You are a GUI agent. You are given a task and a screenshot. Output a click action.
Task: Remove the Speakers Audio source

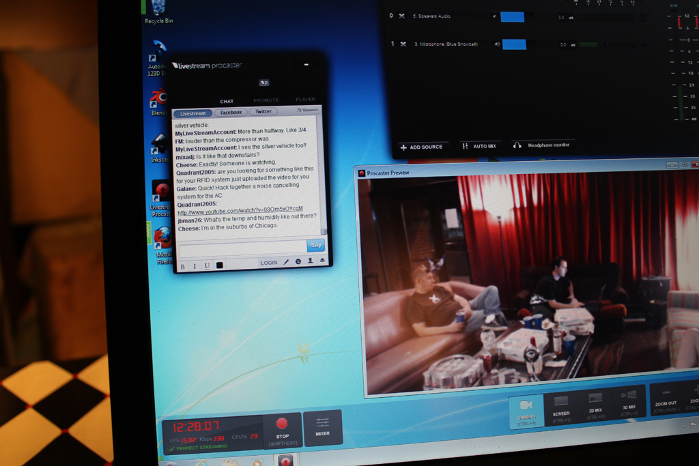point(403,16)
